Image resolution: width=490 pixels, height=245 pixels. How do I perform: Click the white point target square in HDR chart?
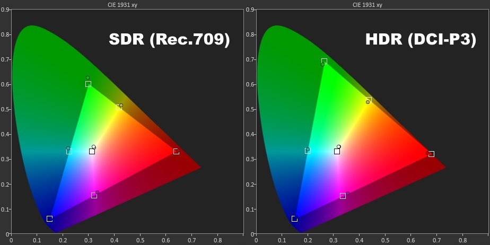337,152
